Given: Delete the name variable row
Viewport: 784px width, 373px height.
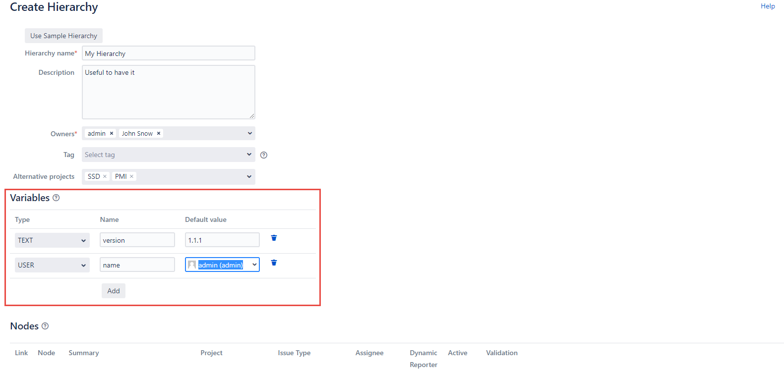Looking at the screenshot, I should coord(274,263).
